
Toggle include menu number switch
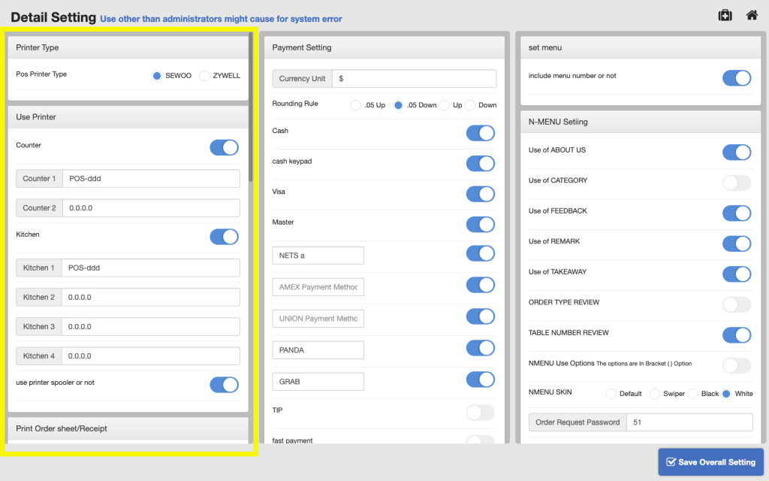point(736,78)
